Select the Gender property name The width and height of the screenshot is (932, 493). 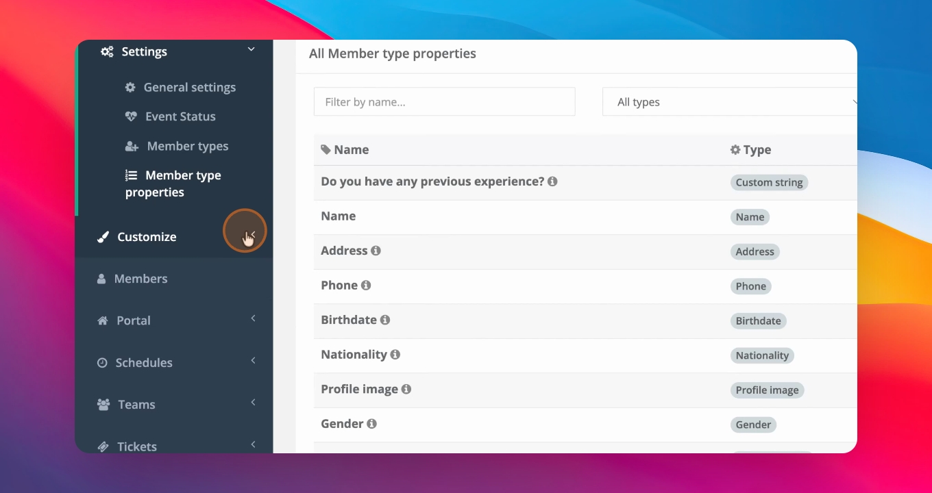(342, 424)
